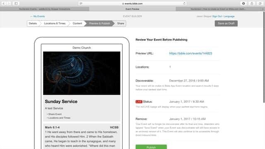
Task: Click the events.bible.com address bar
Action: coord(132,3)
